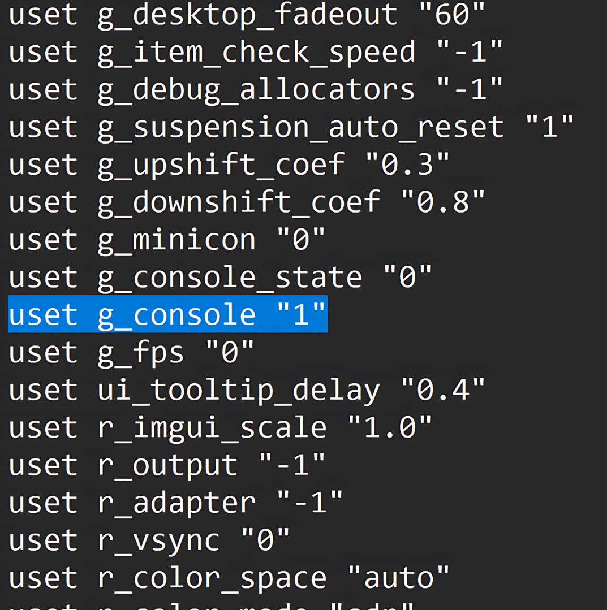Click the ui_tooltip_delay variable name
The width and height of the screenshot is (607, 610).
pyautogui.click(x=239, y=391)
